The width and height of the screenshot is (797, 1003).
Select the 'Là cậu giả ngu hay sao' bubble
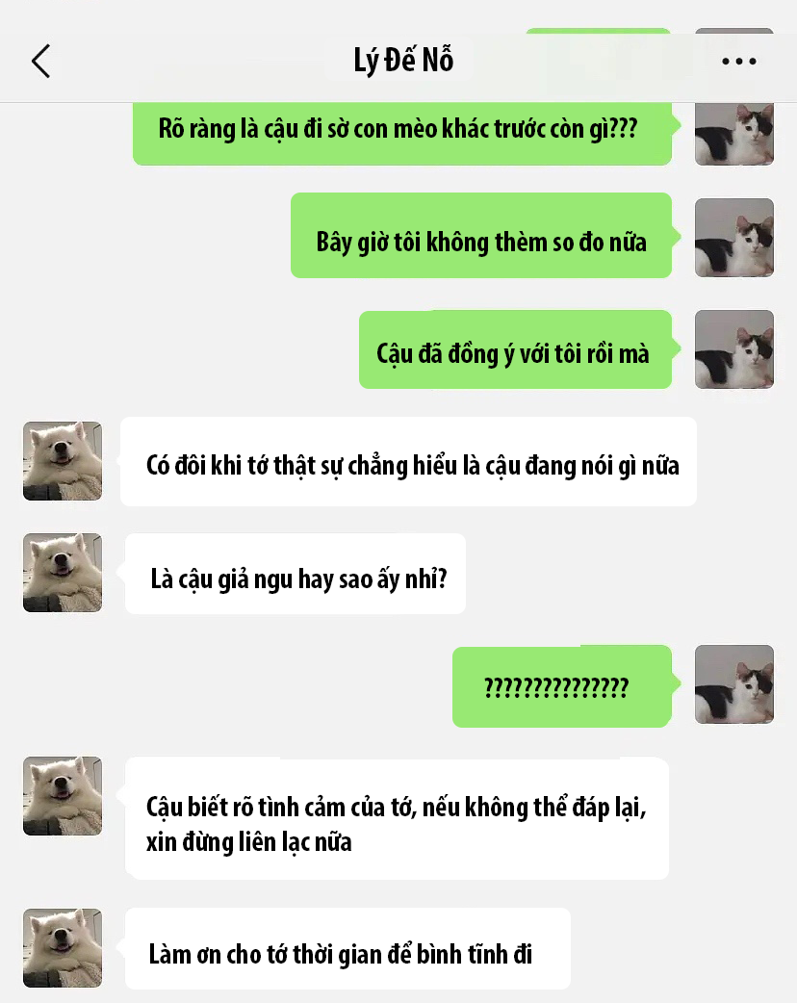tap(296, 574)
